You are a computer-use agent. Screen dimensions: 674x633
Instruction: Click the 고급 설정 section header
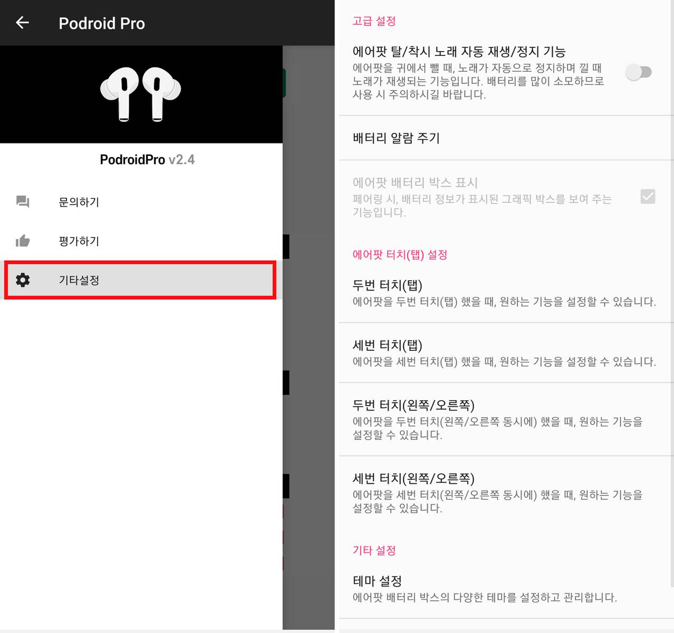pyautogui.click(x=374, y=21)
